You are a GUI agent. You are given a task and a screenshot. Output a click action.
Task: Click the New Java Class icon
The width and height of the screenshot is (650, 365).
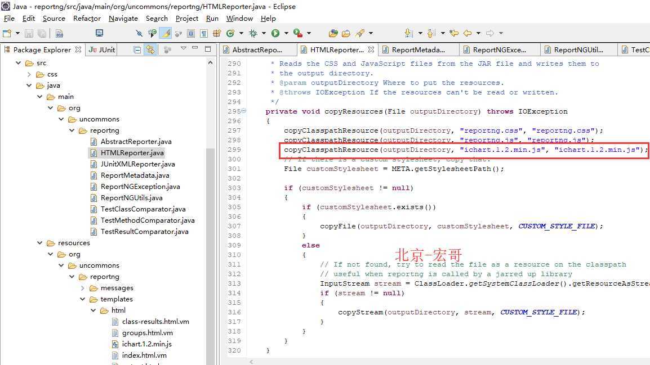click(x=230, y=33)
